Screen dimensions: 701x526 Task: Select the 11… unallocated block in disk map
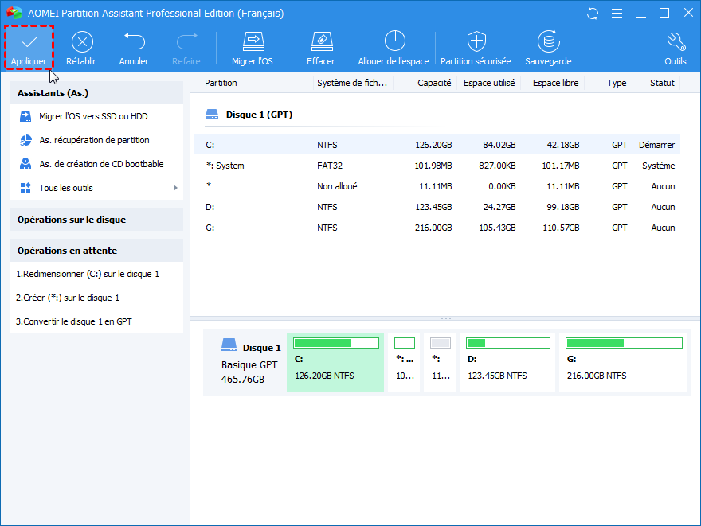pyautogui.click(x=440, y=363)
